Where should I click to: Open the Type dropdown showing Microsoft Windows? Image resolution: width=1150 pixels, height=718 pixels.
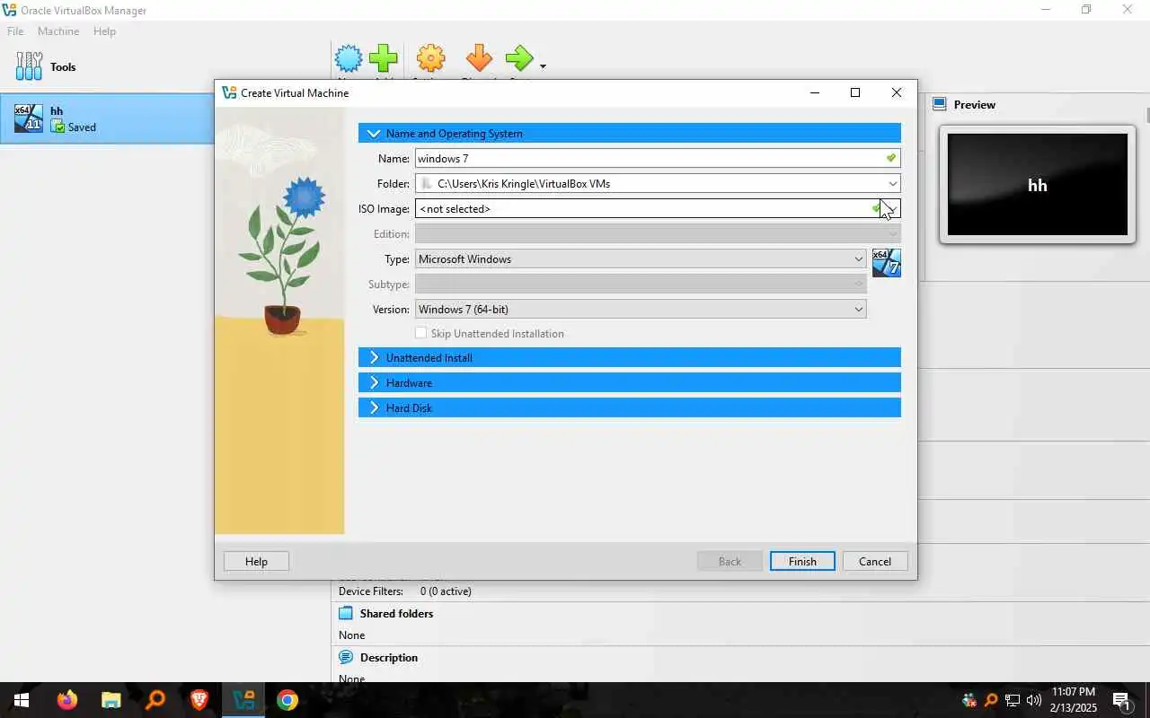point(640,259)
